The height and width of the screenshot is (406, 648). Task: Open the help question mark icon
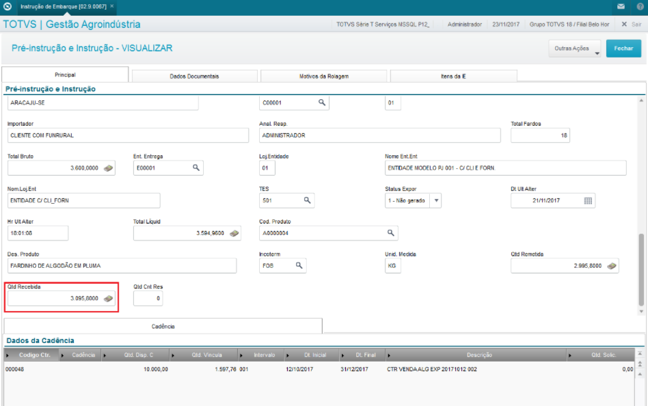click(640, 6)
